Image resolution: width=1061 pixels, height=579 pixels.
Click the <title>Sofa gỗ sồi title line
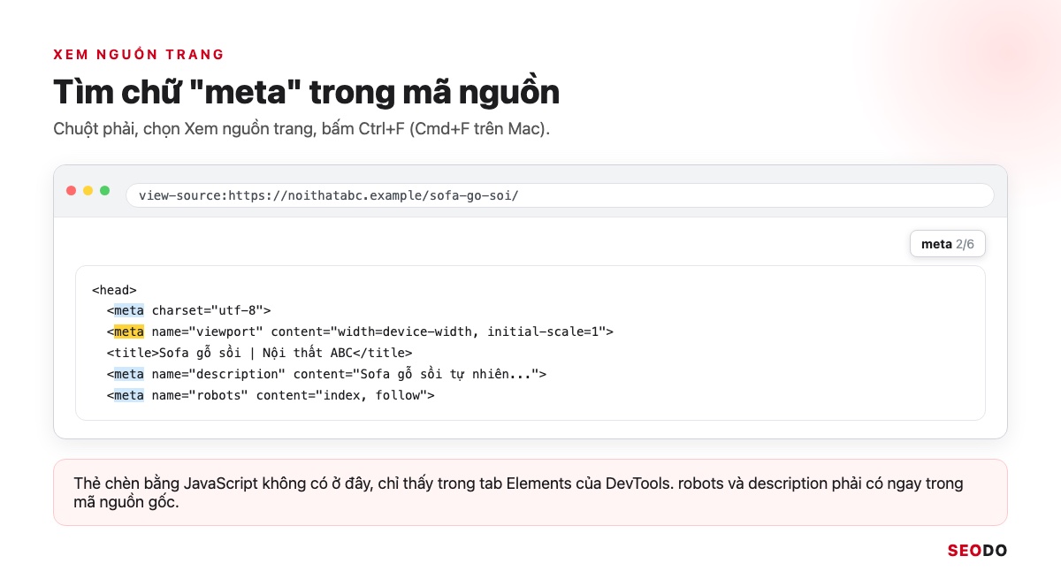tap(260, 353)
